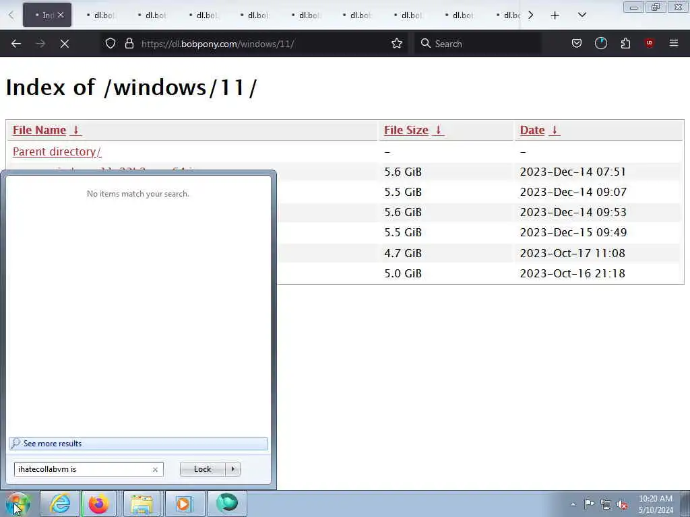Click the muted volume tray icon
This screenshot has width=690, height=517.
(622, 504)
